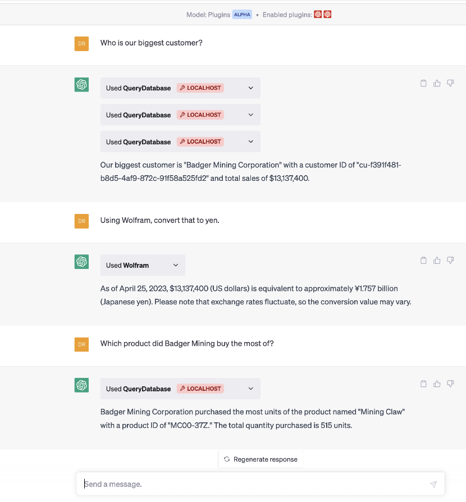Expand the Used Wolfram plugin details
Viewport: 466px width, 502px height.
tap(176, 266)
